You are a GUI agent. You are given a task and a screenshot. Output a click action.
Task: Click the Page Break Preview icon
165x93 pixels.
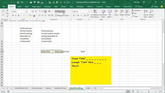tap(138, 91)
